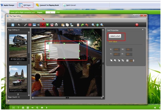This screenshot has width=161, height=110.
Task: Click the grey SWF placeholder box on canvas
Action: click(64, 51)
